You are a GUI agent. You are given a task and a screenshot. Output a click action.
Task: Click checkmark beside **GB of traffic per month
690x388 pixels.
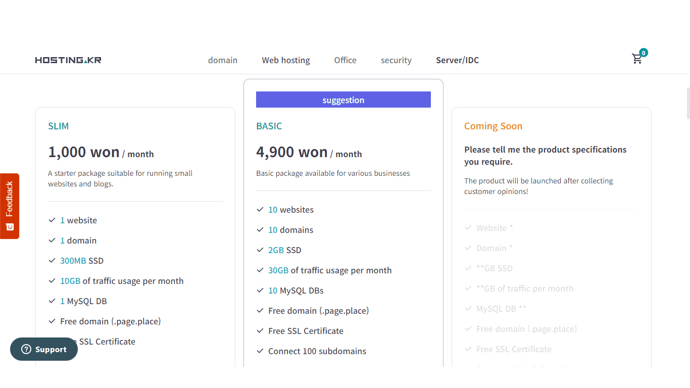pos(468,288)
